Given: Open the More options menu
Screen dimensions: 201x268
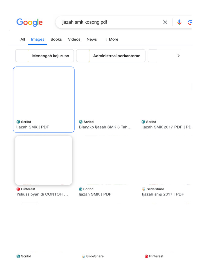Looking at the screenshot, I should (111, 39).
